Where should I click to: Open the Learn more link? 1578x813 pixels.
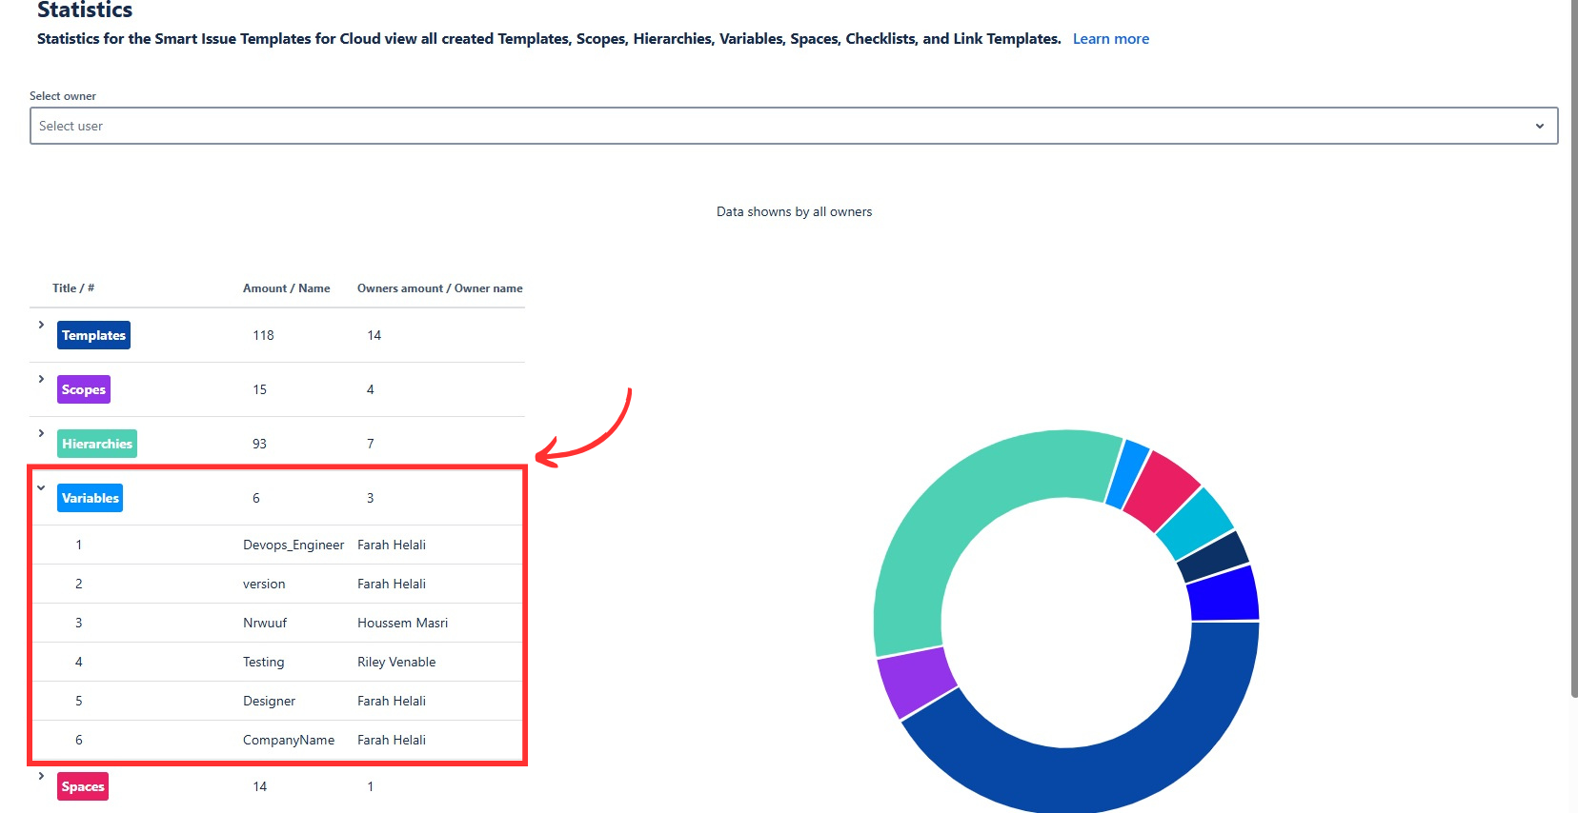[1110, 39]
